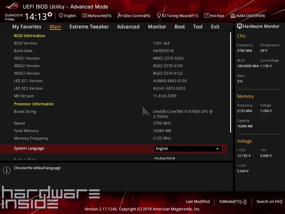The width and height of the screenshot is (285, 214).
Task: Click the Brand String Intel Core i7-8700K text
Action: pyautogui.click(x=183, y=114)
